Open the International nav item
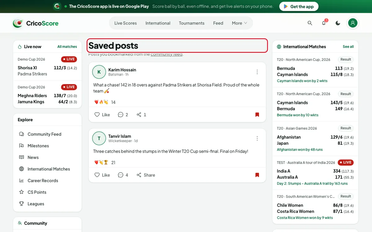The width and height of the screenshot is (372, 232). (x=158, y=23)
